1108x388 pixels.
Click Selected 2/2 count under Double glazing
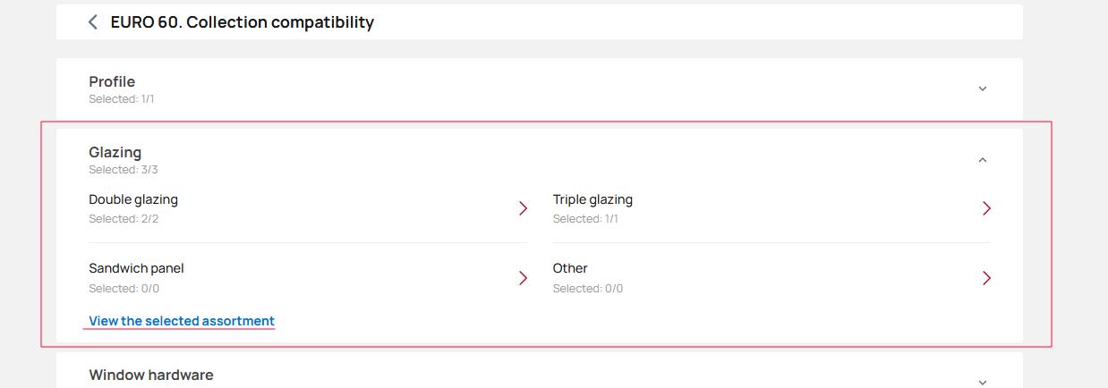pos(124,219)
